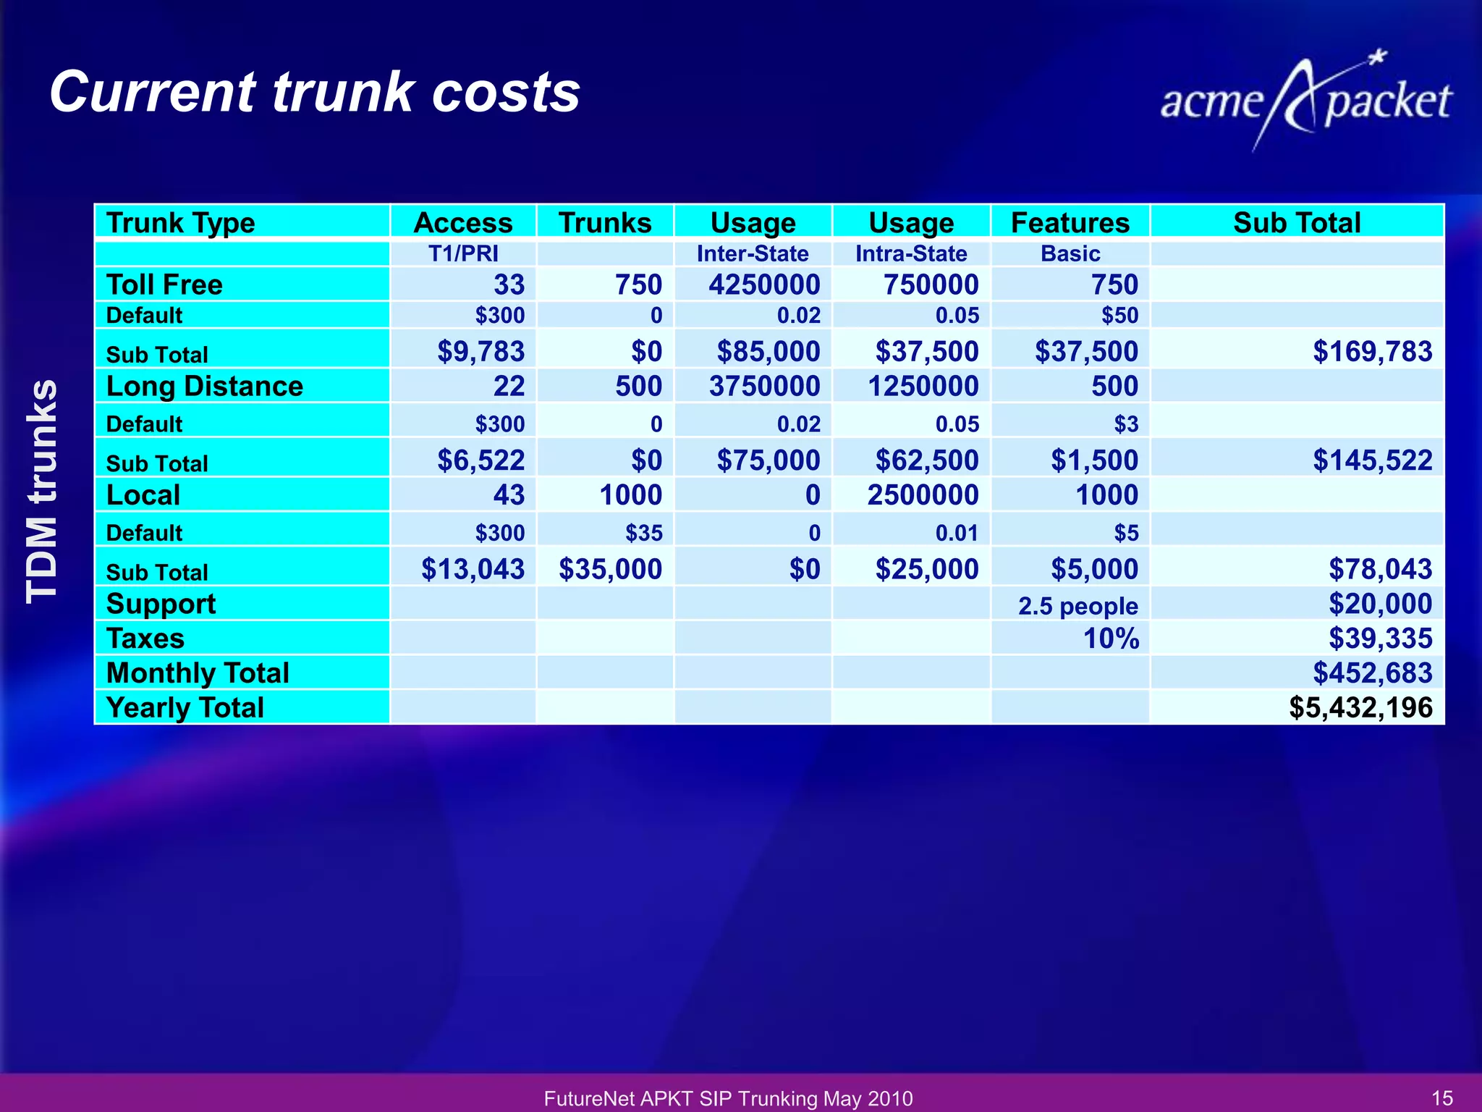
Task: Select the 'Long Distance' row label
Action: pos(242,386)
